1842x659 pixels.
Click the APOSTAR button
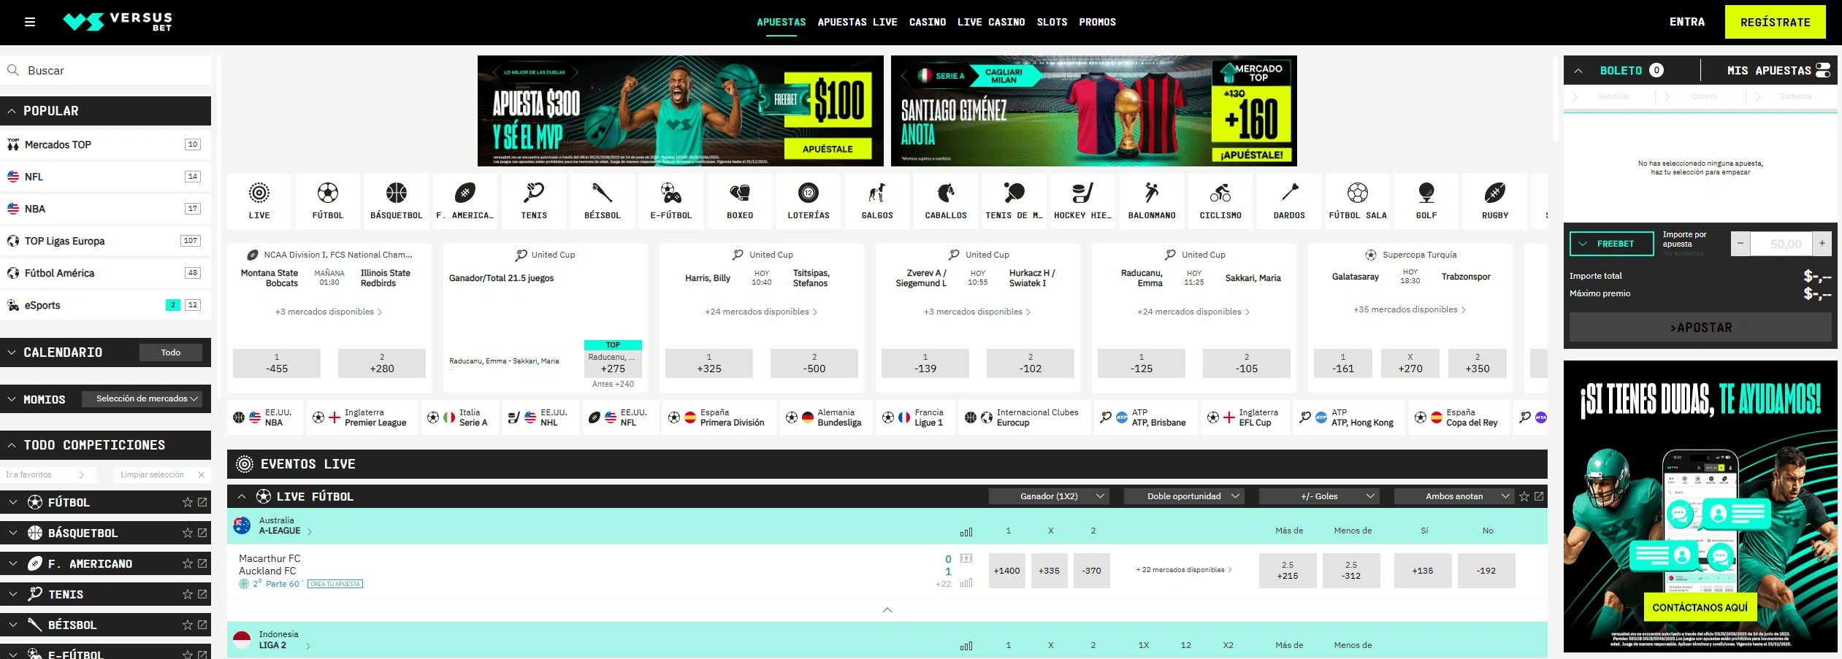point(1700,327)
